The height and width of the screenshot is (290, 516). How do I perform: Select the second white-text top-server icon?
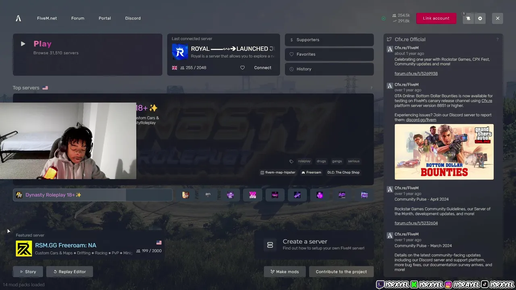[208, 195]
